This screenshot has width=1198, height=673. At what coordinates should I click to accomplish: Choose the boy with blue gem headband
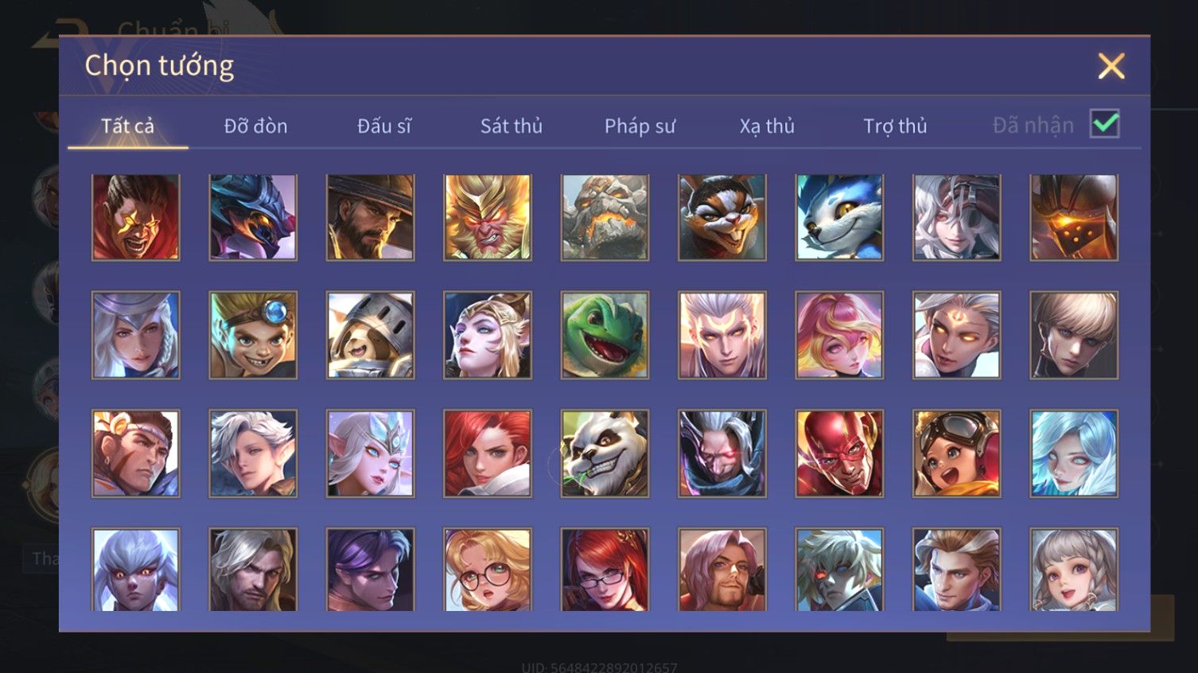click(x=253, y=335)
